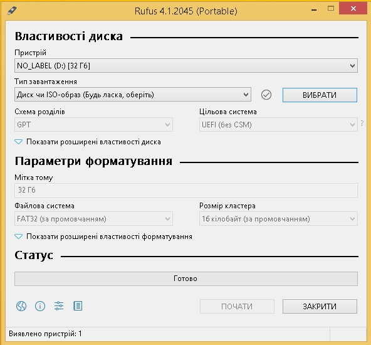The image size is (371, 345).
Task: Click the question mark help next to target system
Action: pyautogui.click(x=362, y=123)
